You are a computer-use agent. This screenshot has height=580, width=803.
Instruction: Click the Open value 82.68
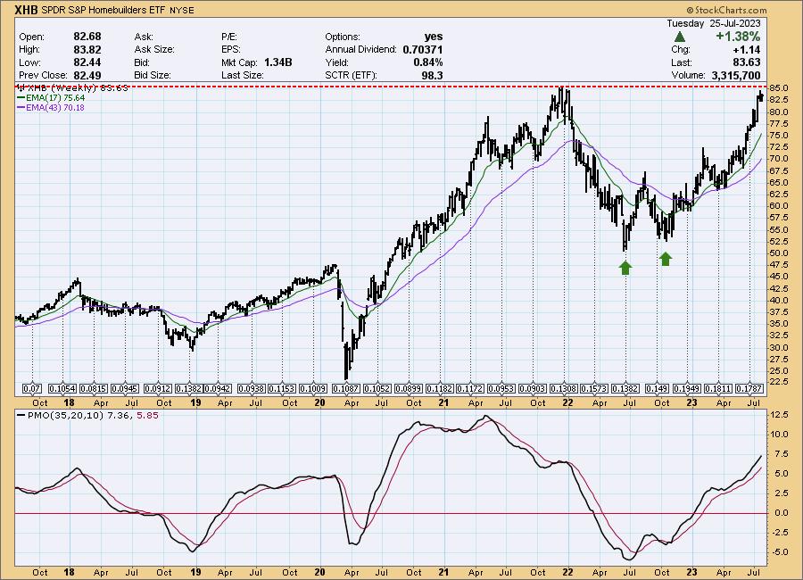tap(87, 37)
